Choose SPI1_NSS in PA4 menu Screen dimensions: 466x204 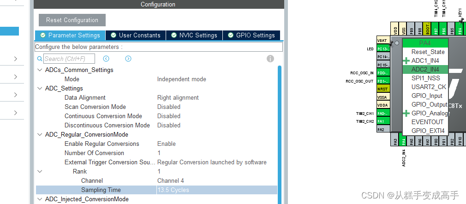coord(425,78)
